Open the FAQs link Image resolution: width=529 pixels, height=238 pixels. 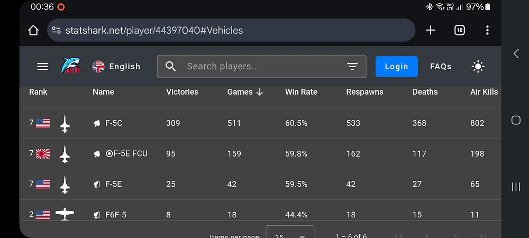(x=441, y=67)
